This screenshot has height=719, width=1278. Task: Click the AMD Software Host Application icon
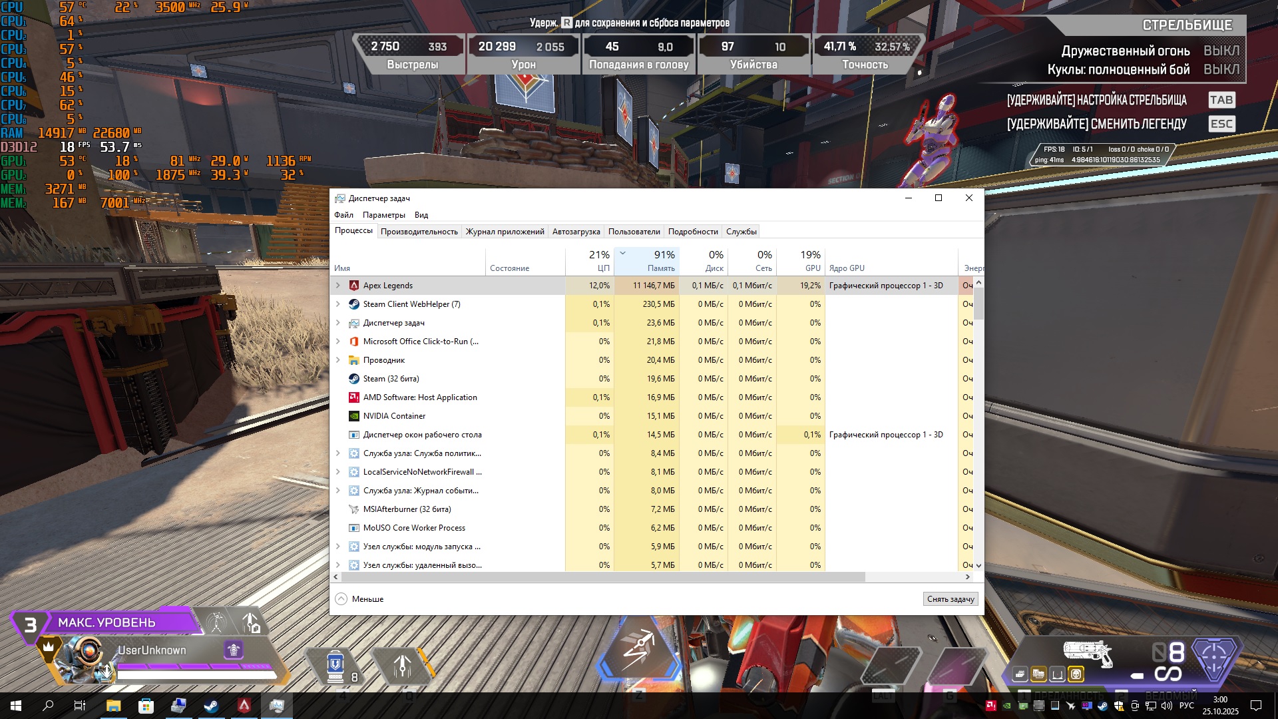click(x=354, y=397)
